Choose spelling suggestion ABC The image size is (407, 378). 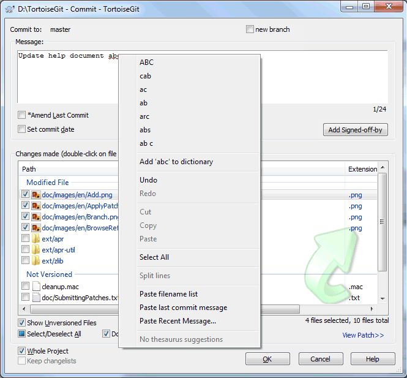click(x=190, y=62)
